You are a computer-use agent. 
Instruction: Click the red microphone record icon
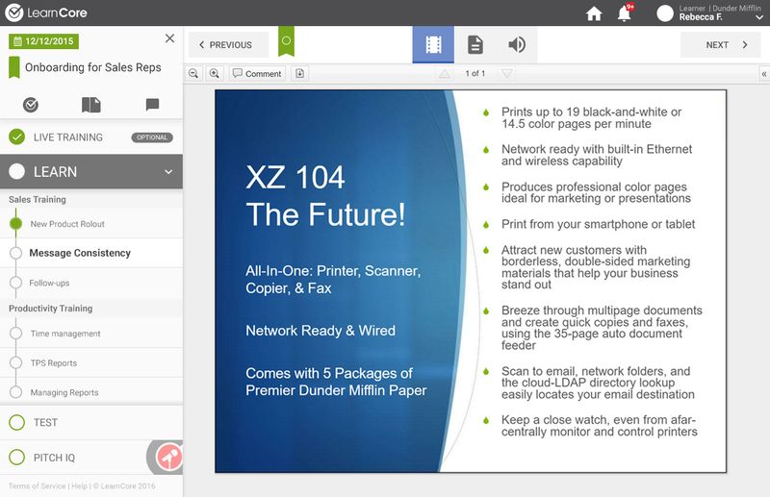(169, 458)
